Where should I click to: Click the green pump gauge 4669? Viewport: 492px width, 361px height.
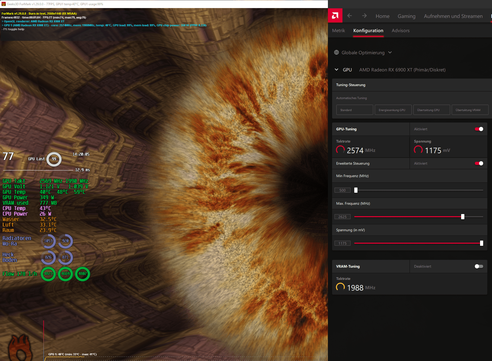[x=65, y=274]
